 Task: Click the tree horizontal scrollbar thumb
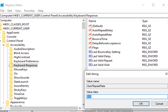pos(44,108)
